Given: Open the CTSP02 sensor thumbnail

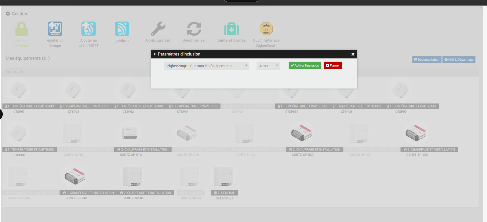Looking at the screenshot, I should [x=73, y=90].
